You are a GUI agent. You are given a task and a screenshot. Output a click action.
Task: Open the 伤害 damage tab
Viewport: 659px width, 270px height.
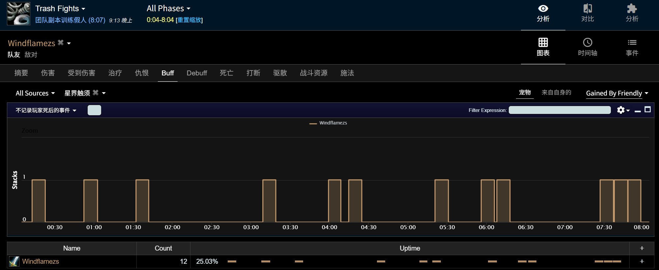[48, 73]
